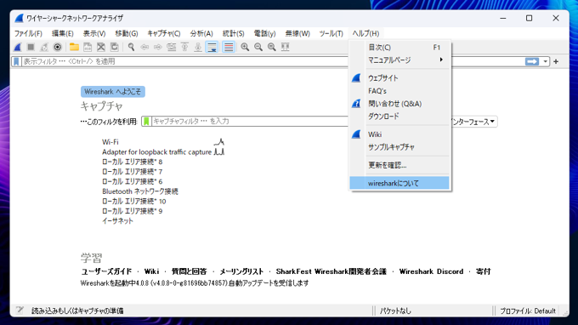Click the restart capture icon
Screen dimensions: 578x325
tap(44, 48)
